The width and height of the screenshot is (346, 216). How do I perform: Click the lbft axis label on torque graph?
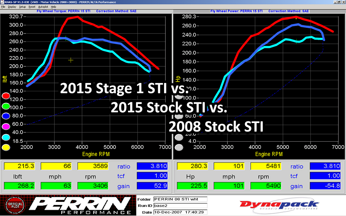coord(4,79)
